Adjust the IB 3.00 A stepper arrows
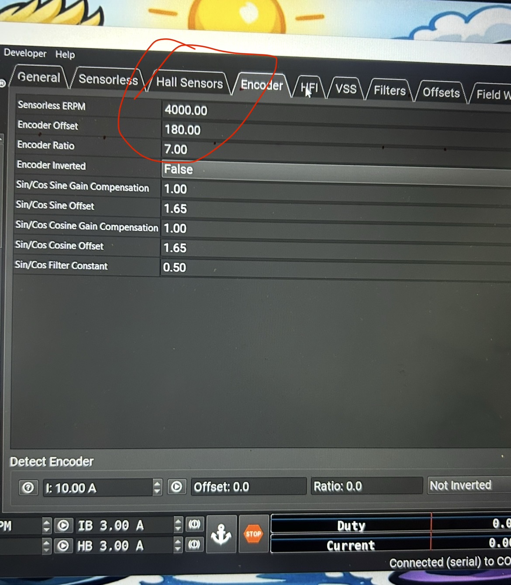Image resolution: width=511 pixels, height=585 pixels. tap(178, 525)
